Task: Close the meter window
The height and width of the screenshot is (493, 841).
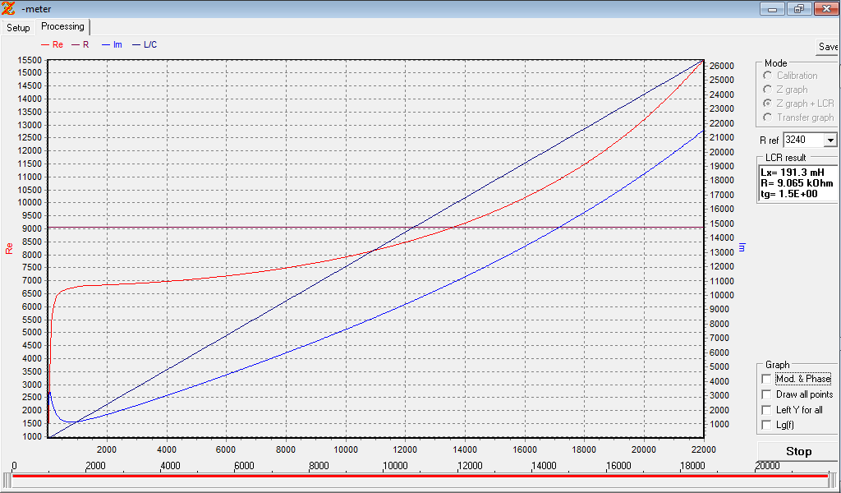Action: pos(826,9)
